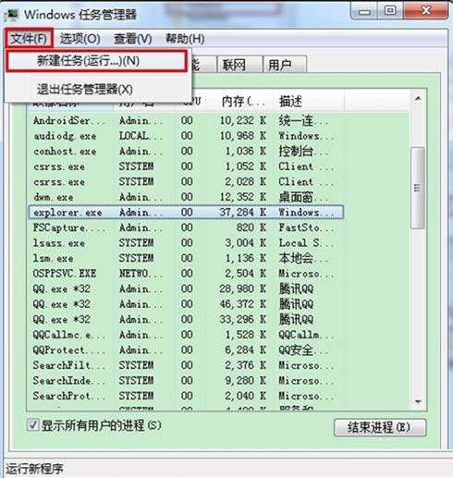Click the NETWO... user name cell
Viewport: 453px width, 478px height.
tap(141, 274)
